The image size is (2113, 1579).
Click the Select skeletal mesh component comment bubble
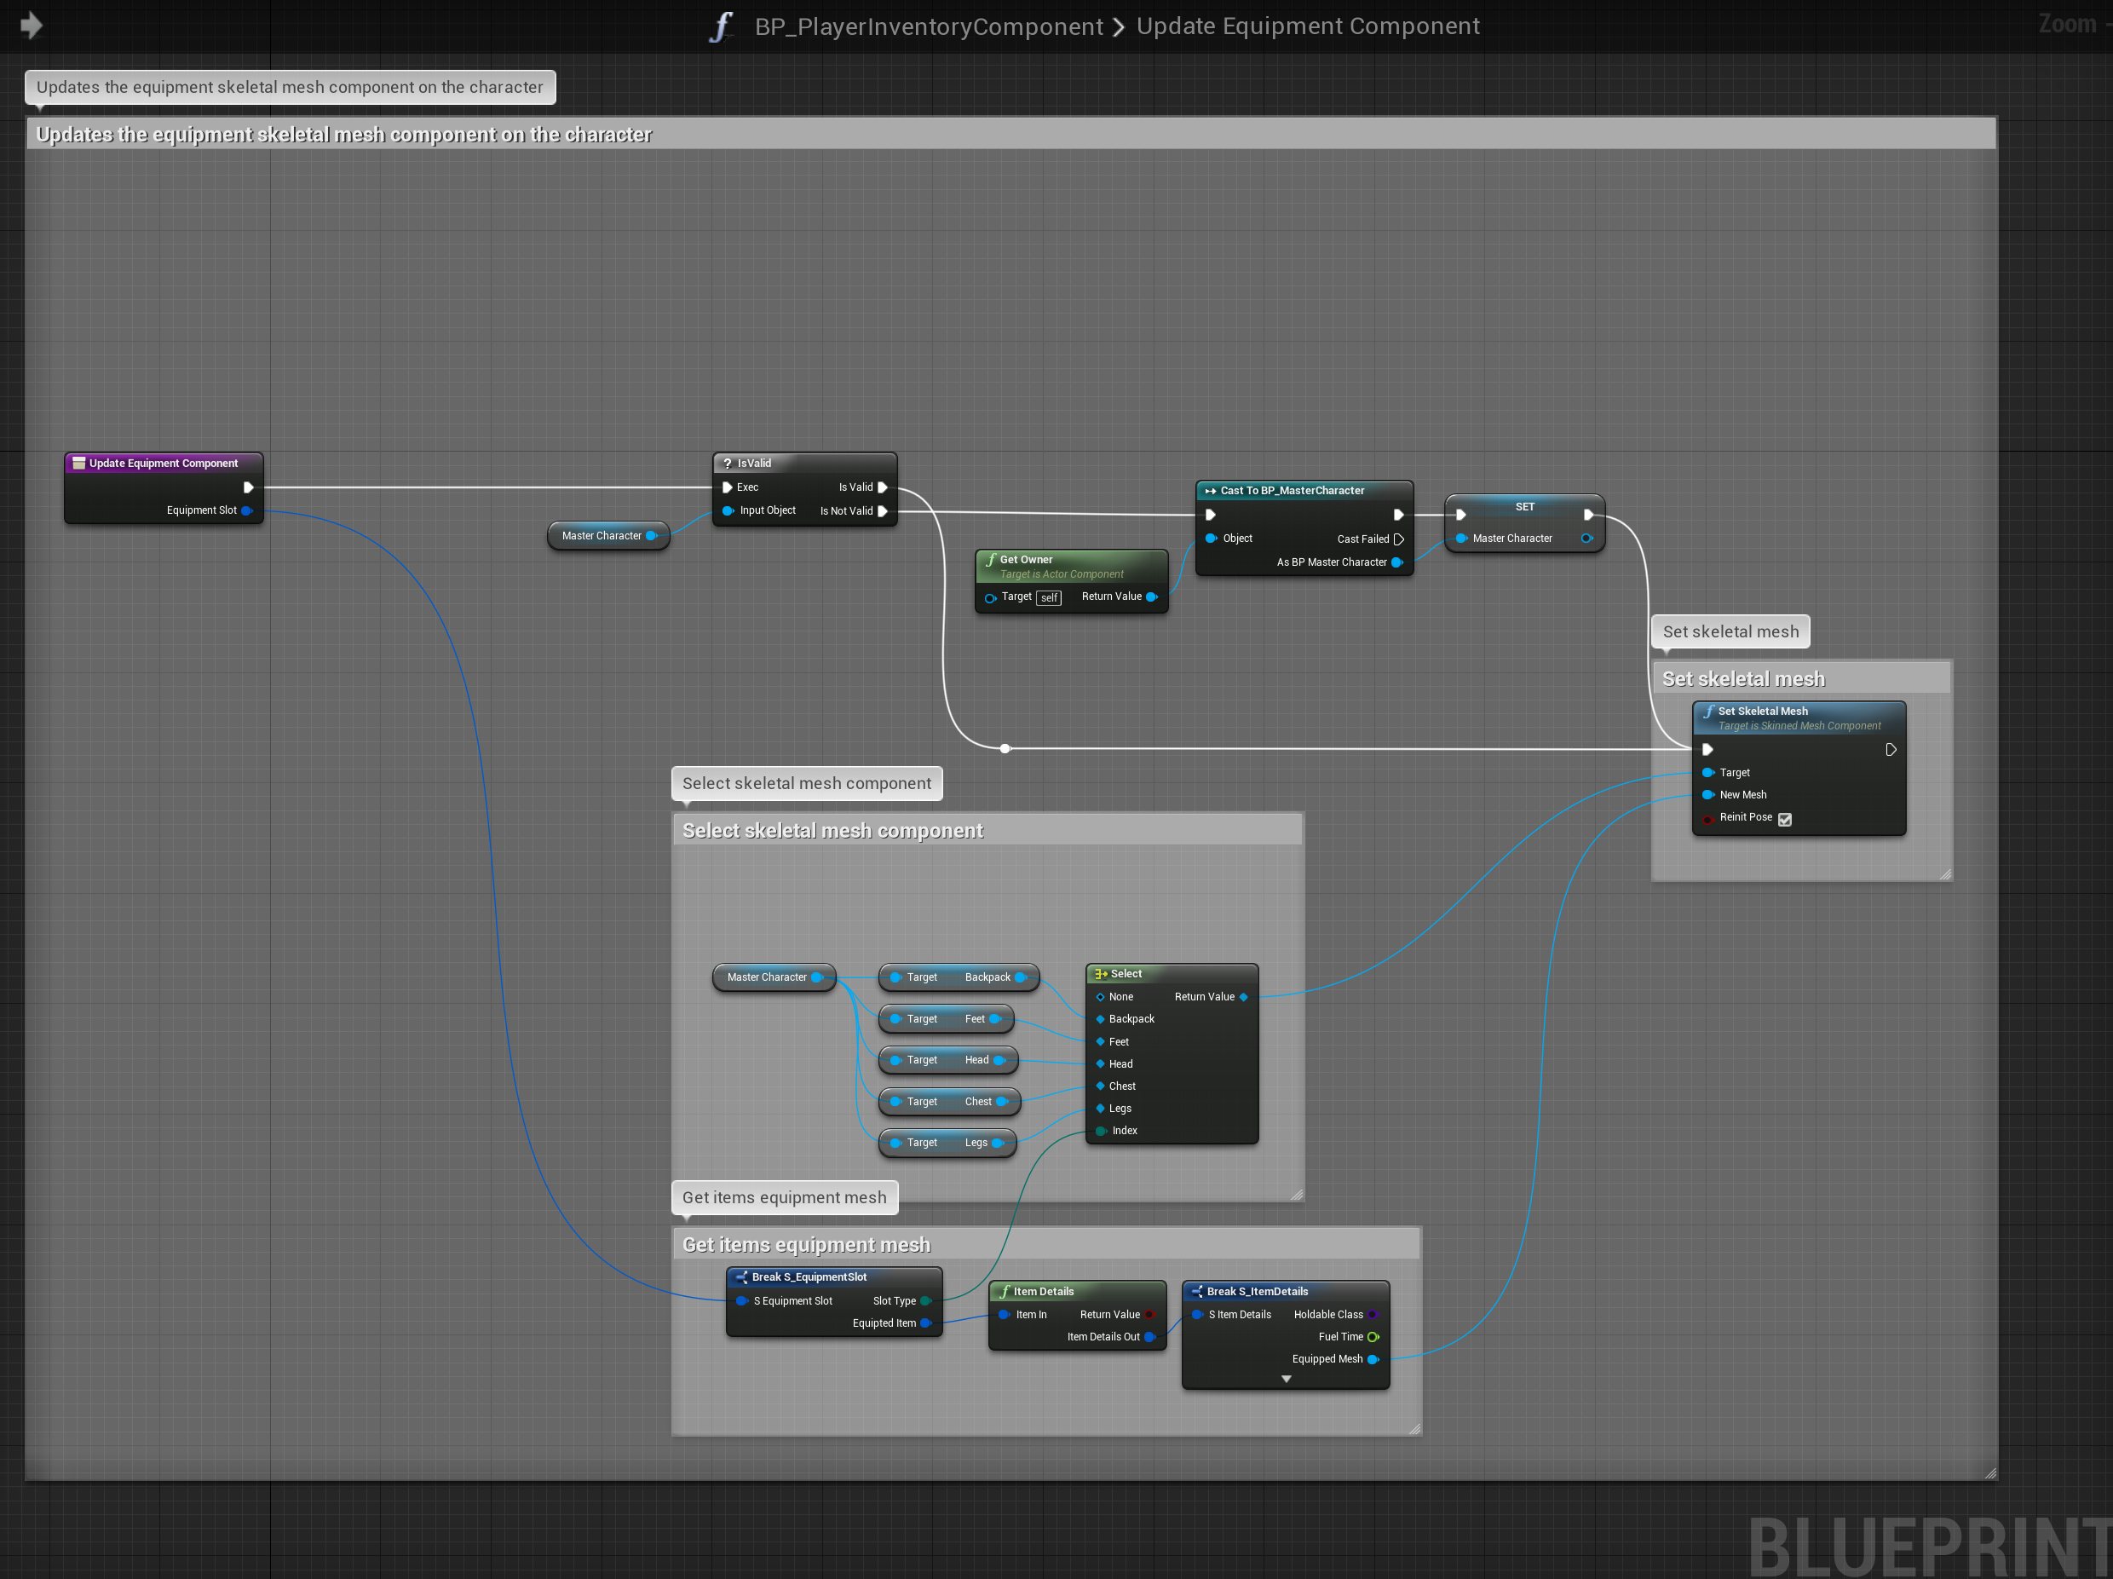coord(806,783)
